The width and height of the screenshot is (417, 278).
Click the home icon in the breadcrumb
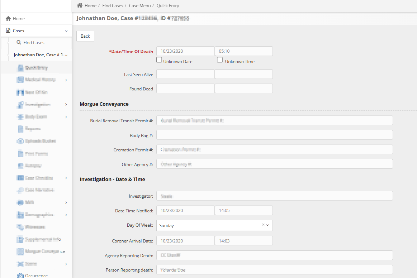[x=80, y=5]
